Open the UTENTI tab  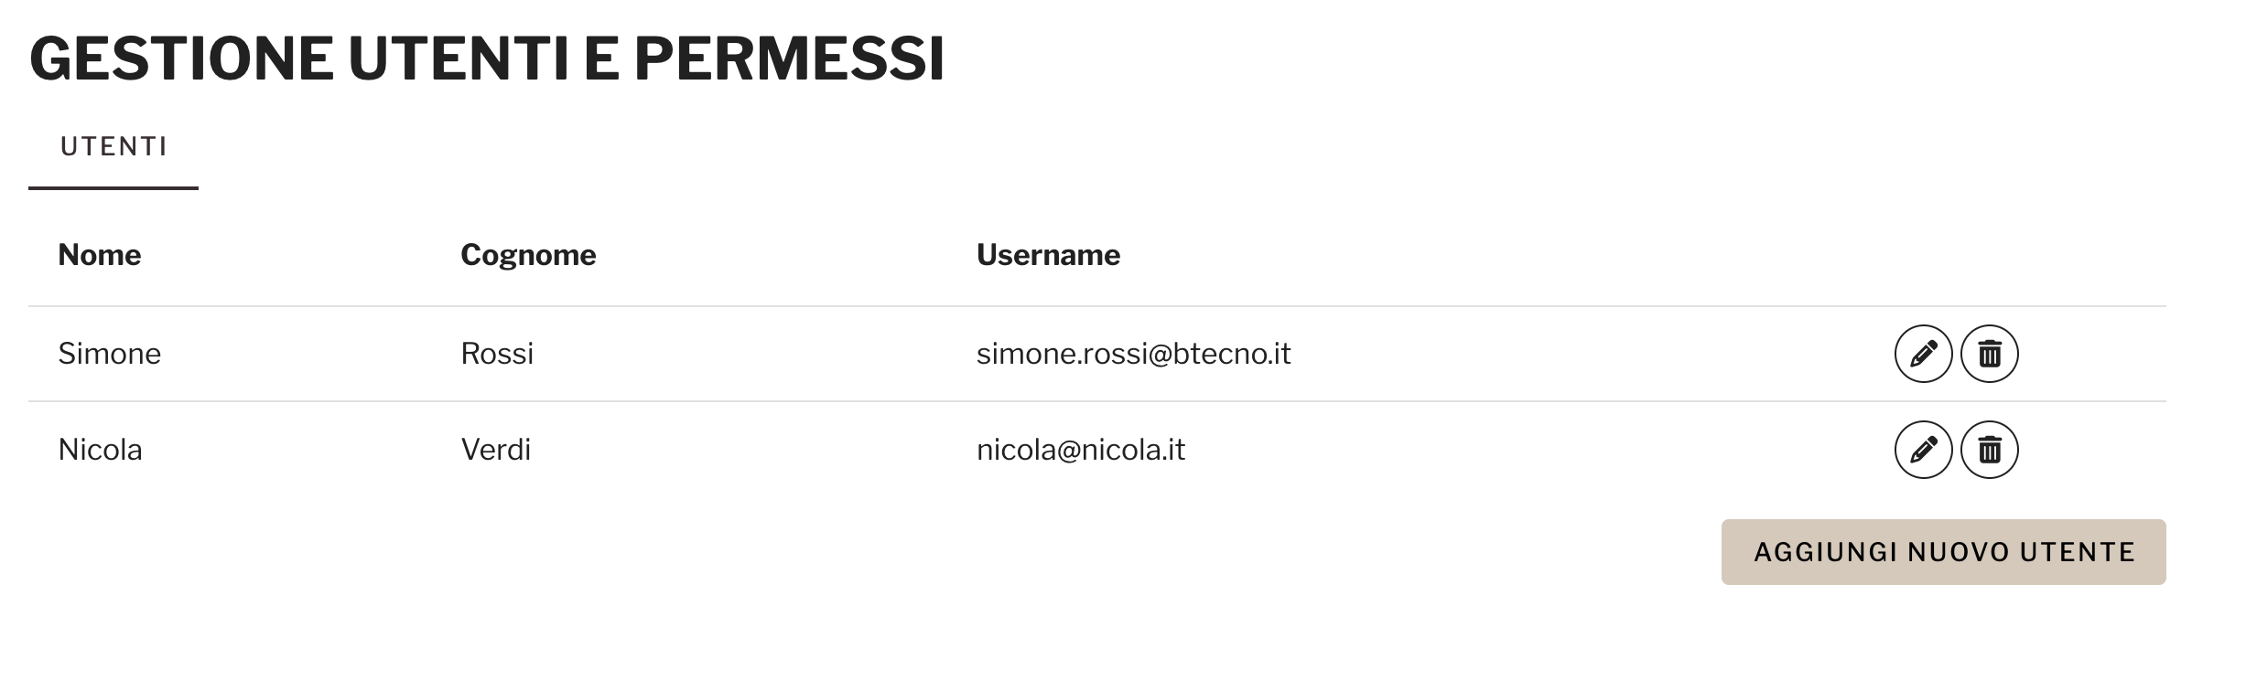tap(113, 147)
